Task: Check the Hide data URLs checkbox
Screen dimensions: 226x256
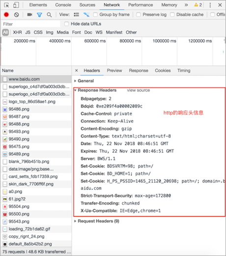Action: tap(66, 24)
